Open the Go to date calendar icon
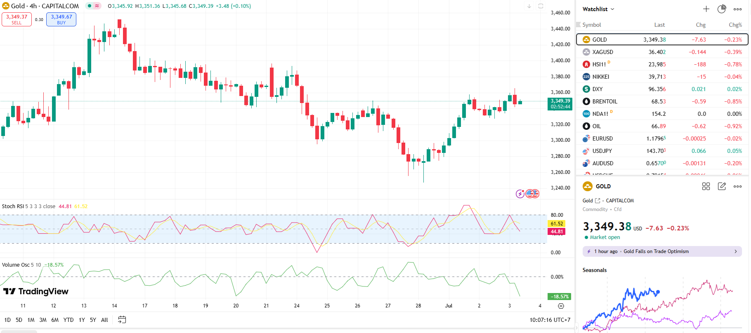This screenshot has height=333, width=751. coord(122,319)
